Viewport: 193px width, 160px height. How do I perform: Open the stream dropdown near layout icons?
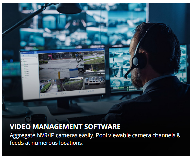click(x=84, y=92)
